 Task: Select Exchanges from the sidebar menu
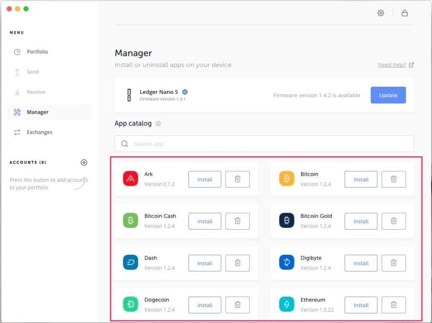(39, 132)
